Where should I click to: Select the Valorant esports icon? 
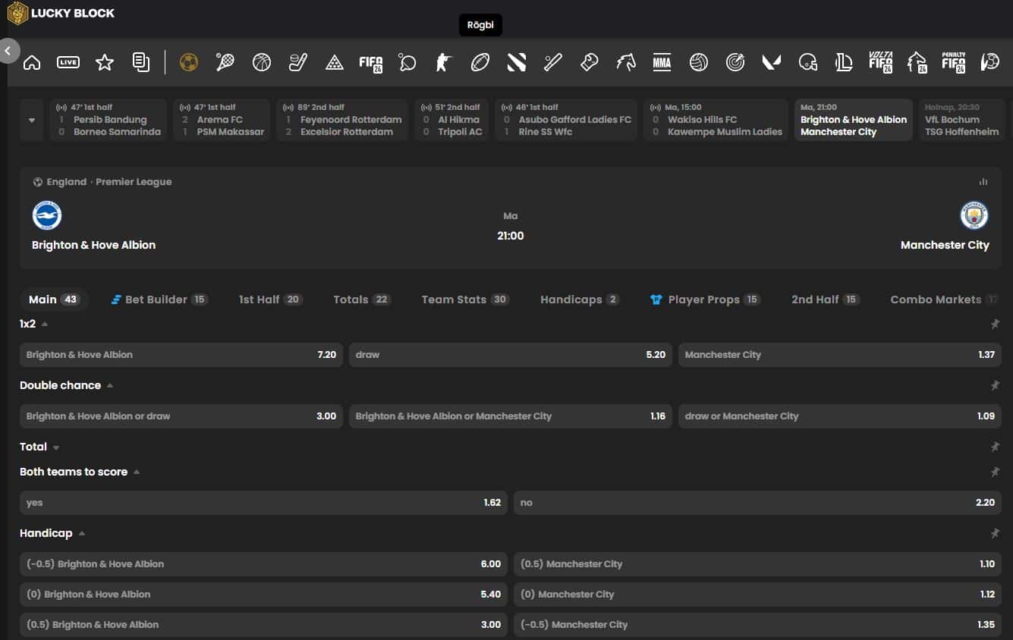pos(772,62)
